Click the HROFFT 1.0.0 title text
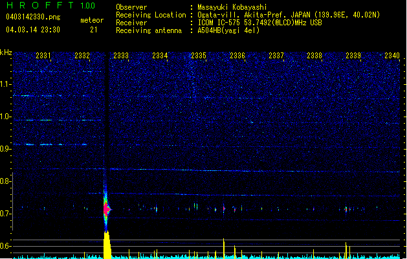The height and width of the screenshot is (259, 407). click(x=51, y=5)
